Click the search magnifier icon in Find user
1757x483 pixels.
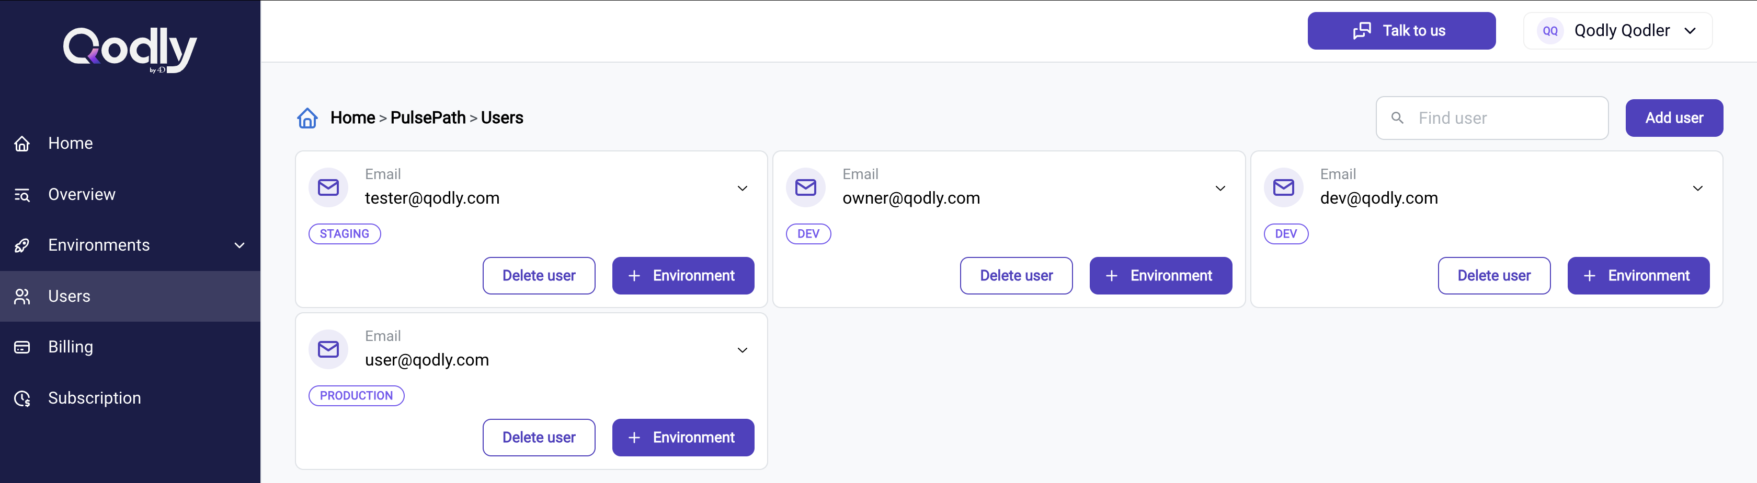click(x=1397, y=118)
